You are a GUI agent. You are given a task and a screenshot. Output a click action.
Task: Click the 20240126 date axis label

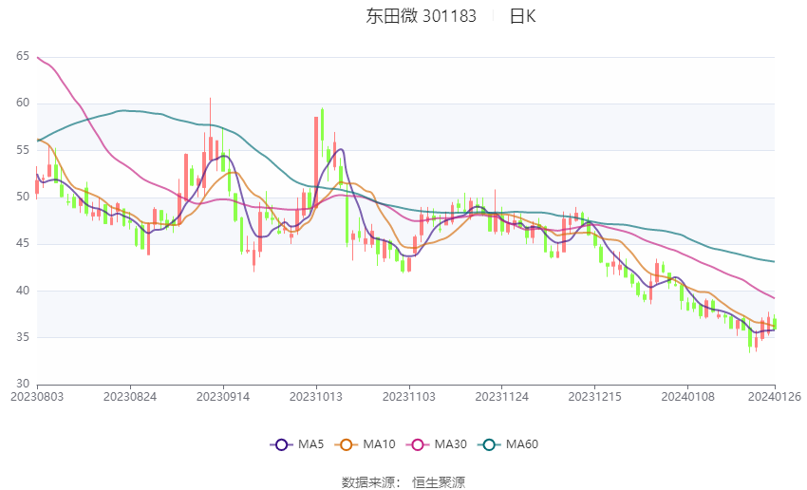pos(775,397)
